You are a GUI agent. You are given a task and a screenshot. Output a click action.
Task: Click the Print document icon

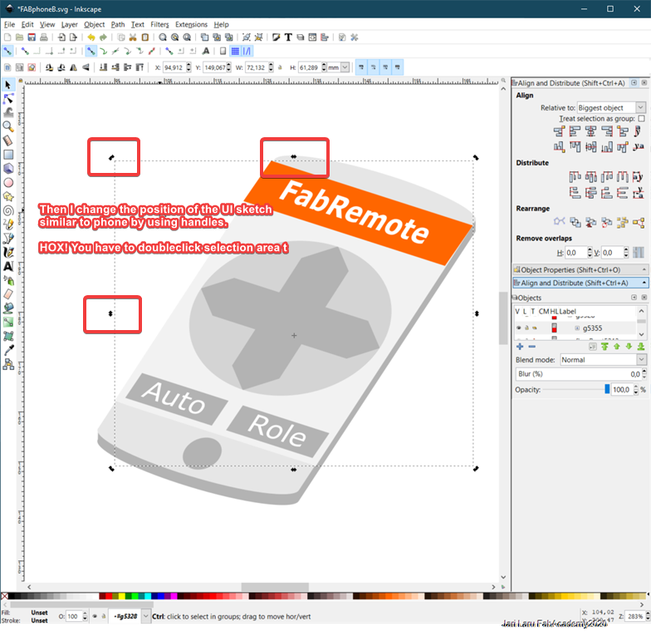click(43, 37)
